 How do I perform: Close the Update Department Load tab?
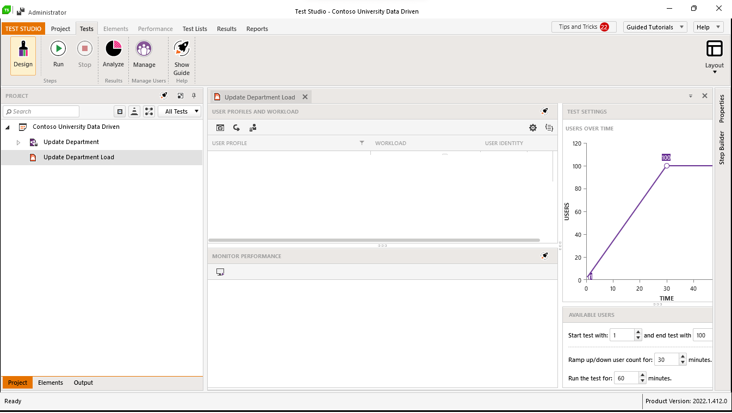(x=305, y=97)
